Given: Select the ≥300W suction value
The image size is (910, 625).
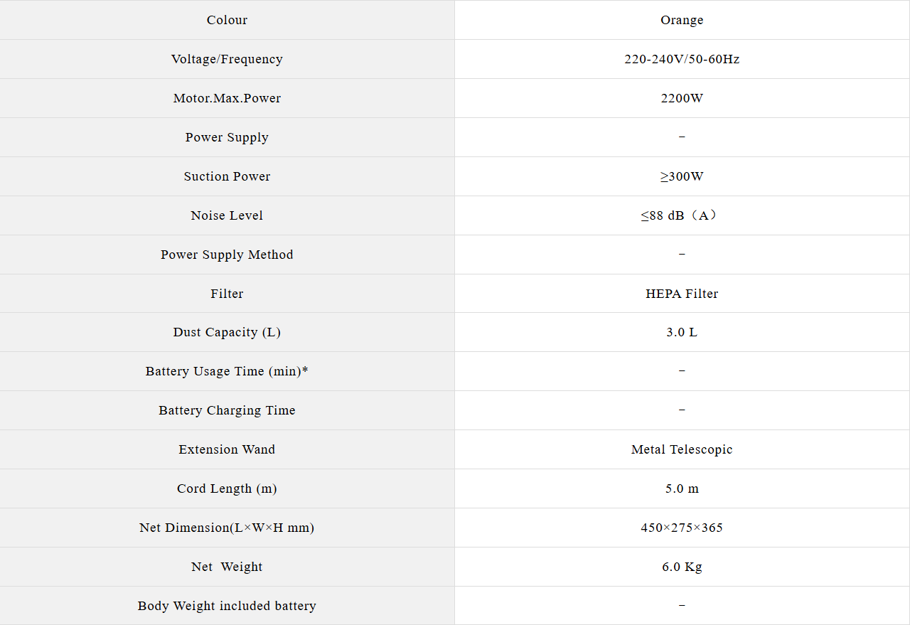Looking at the screenshot, I should pyautogui.click(x=682, y=176).
